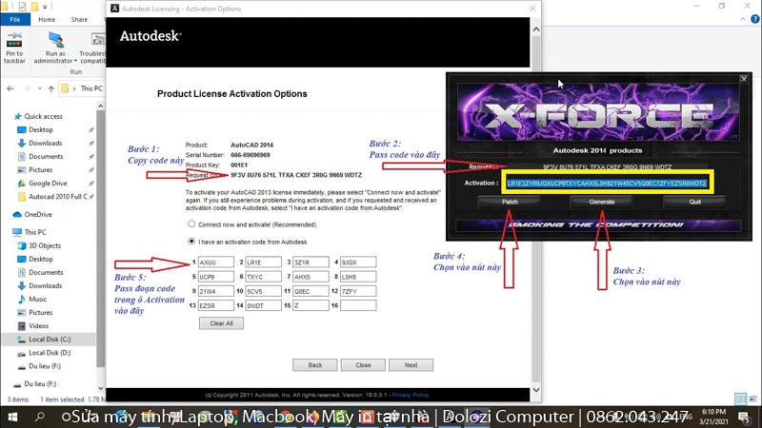Select Local Disk (C:)
Image resolution: width=762 pixels, height=428 pixels.
point(50,340)
